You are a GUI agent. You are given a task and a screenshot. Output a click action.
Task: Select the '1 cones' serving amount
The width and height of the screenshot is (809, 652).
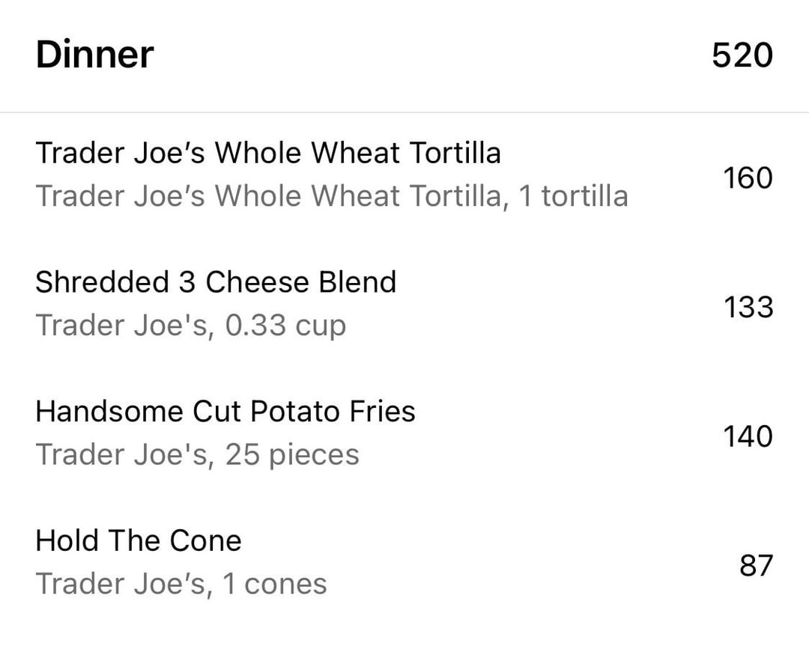(275, 584)
